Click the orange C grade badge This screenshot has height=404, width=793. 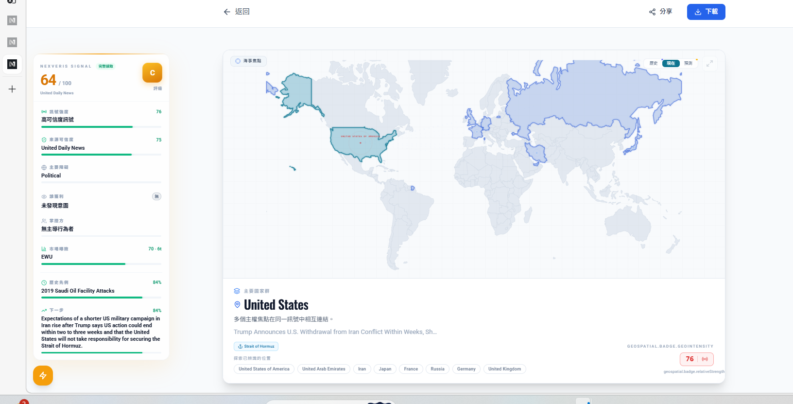152,73
